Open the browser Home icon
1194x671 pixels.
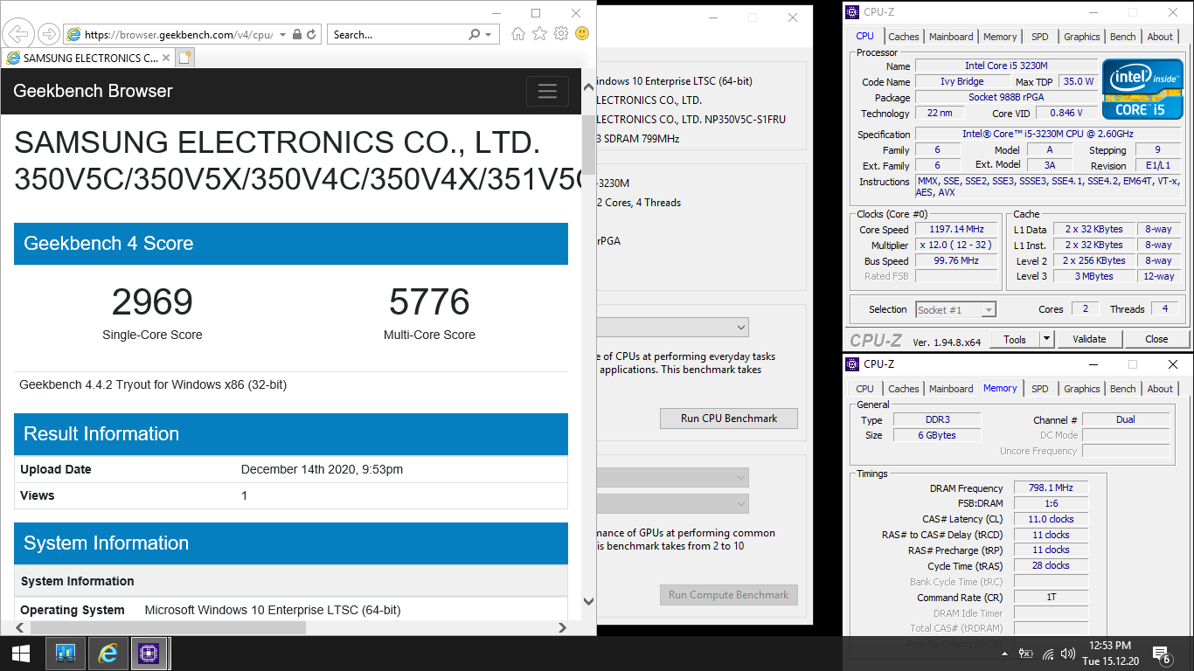(x=518, y=33)
